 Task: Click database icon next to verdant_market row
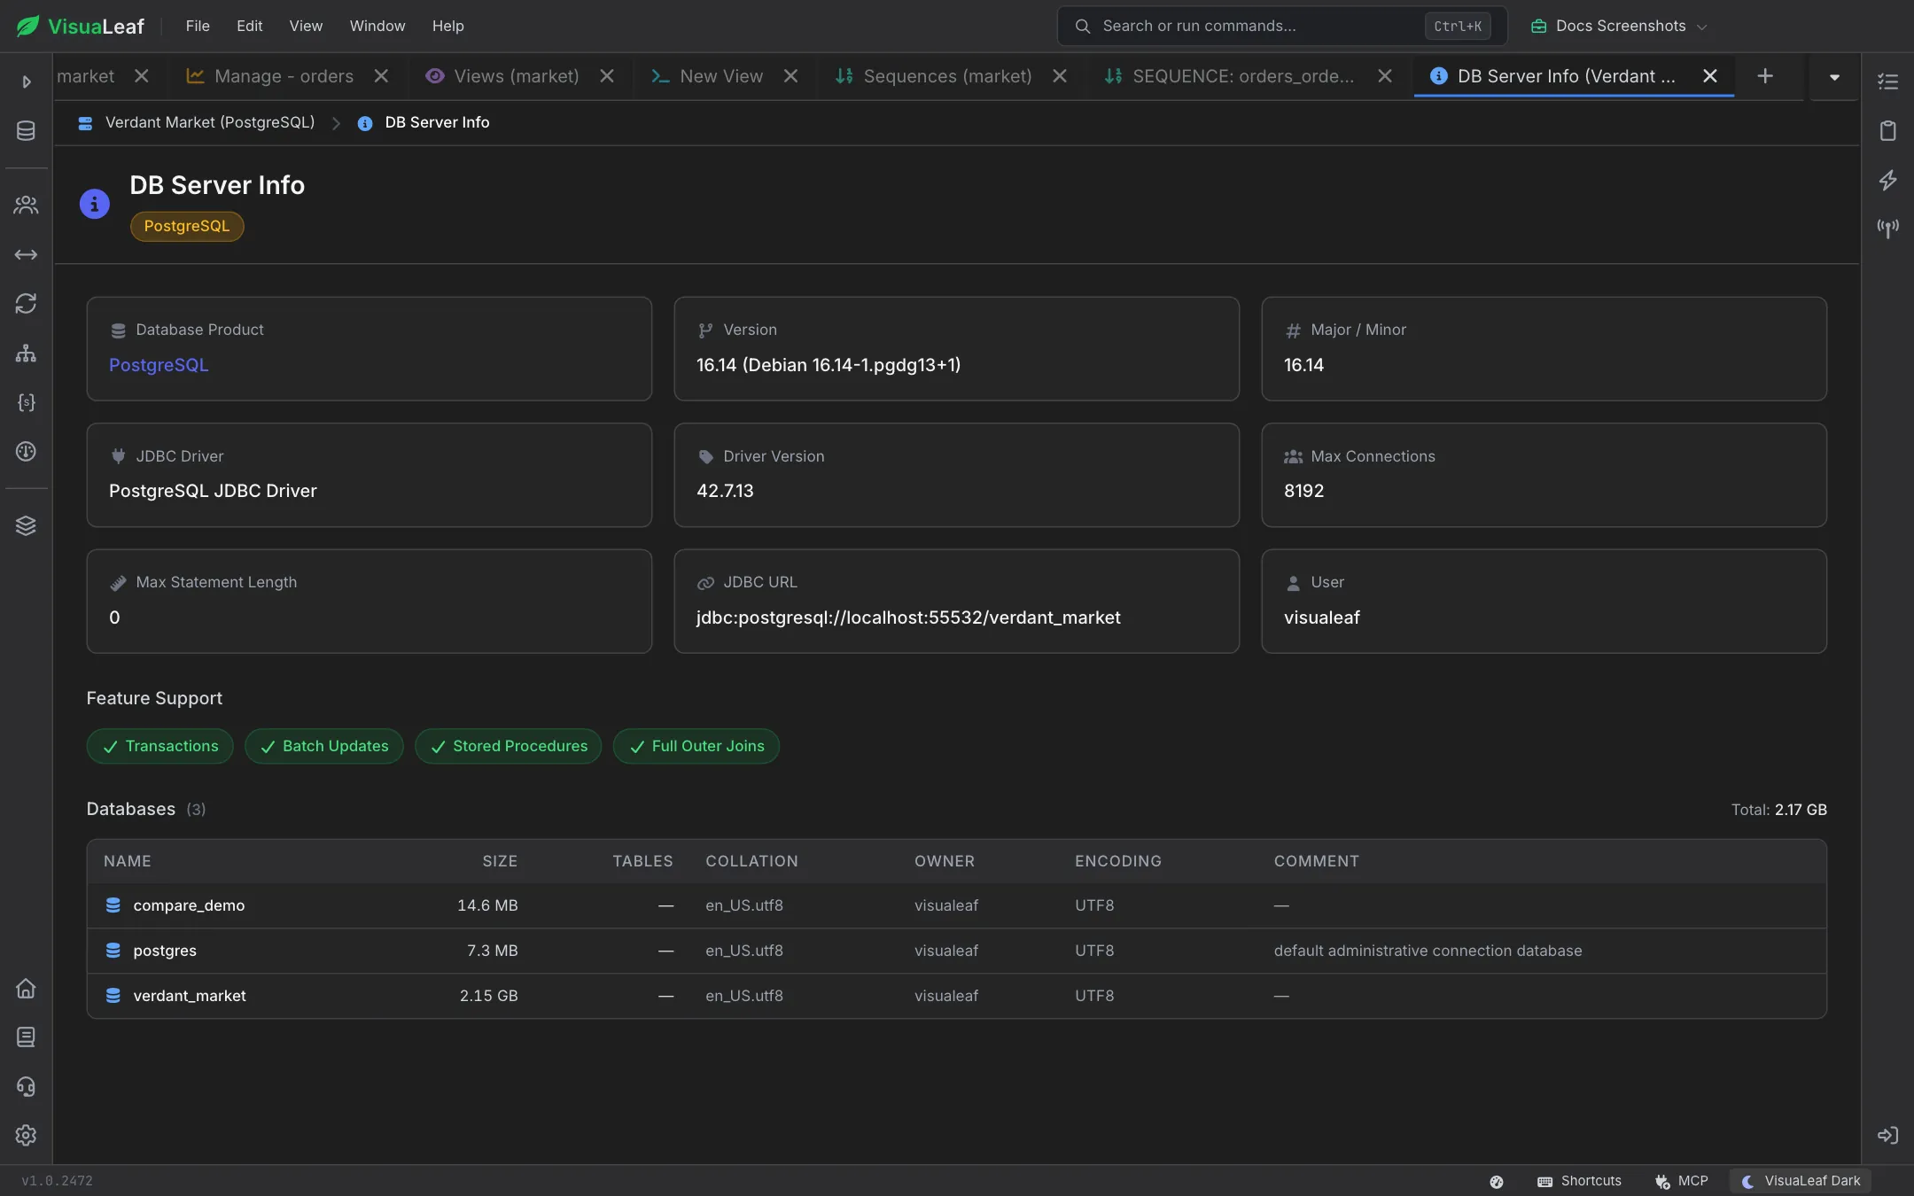point(113,996)
